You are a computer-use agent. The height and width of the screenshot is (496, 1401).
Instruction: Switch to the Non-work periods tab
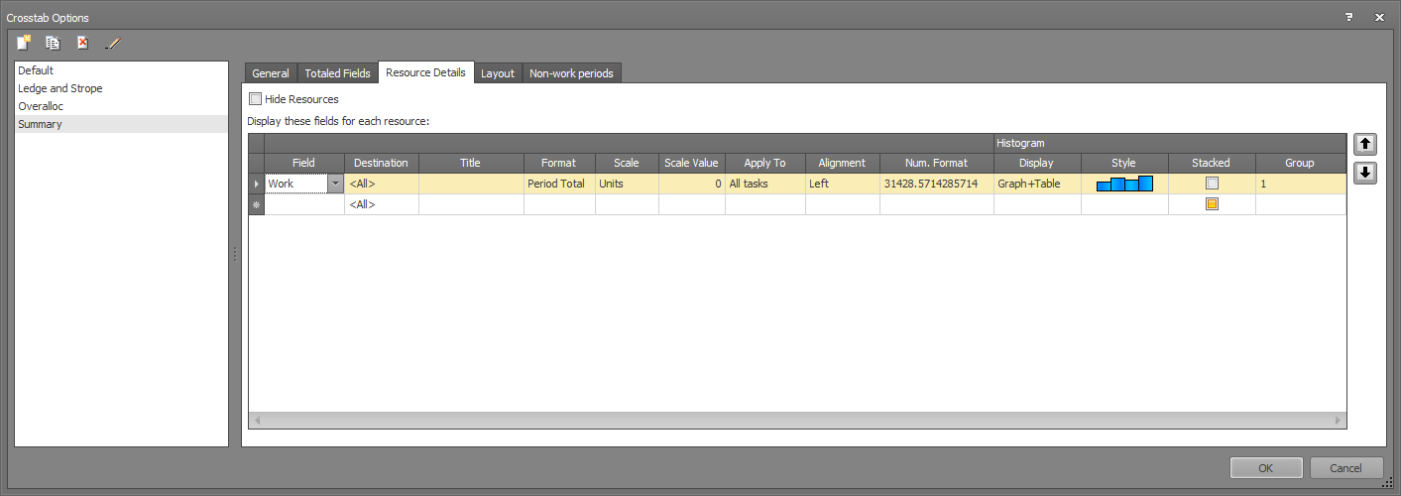pyautogui.click(x=571, y=73)
